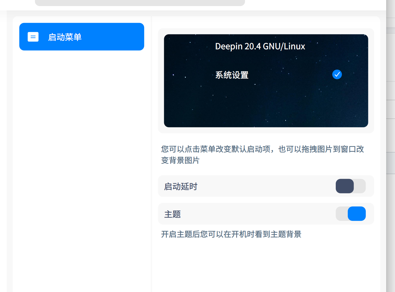The width and height of the screenshot is (395, 292).
Task: Turn off the 主题 switch
Action: click(x=351, y=214)
